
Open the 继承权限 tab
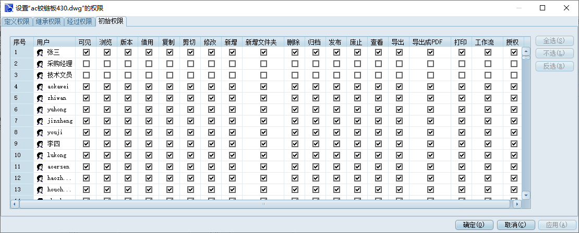[x=48, y=22]
